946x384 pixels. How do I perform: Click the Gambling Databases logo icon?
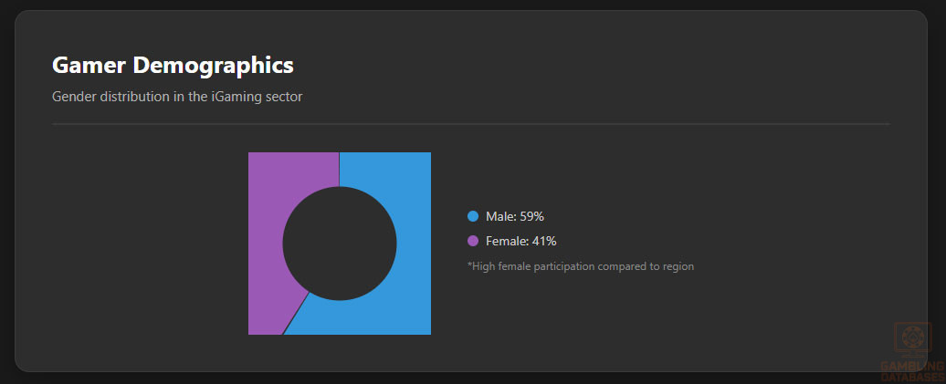coord(910,339)
